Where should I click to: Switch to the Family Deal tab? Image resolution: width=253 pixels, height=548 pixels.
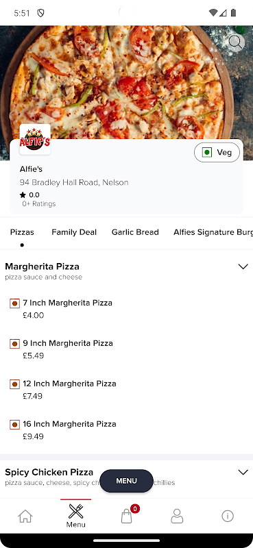(74, 232)
